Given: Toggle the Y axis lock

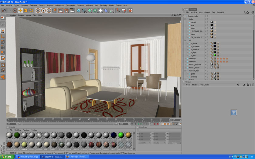Looking at the screenshot, I should (43, 11).
